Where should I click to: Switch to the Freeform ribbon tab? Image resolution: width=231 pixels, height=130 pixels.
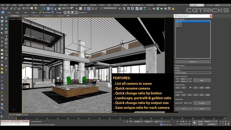(25, 16)
